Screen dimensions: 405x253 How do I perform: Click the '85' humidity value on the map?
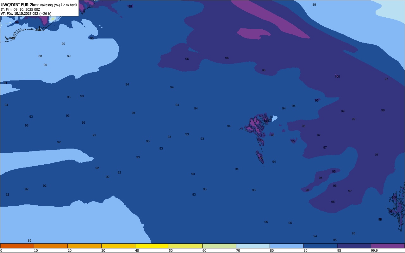coord(29,241)
